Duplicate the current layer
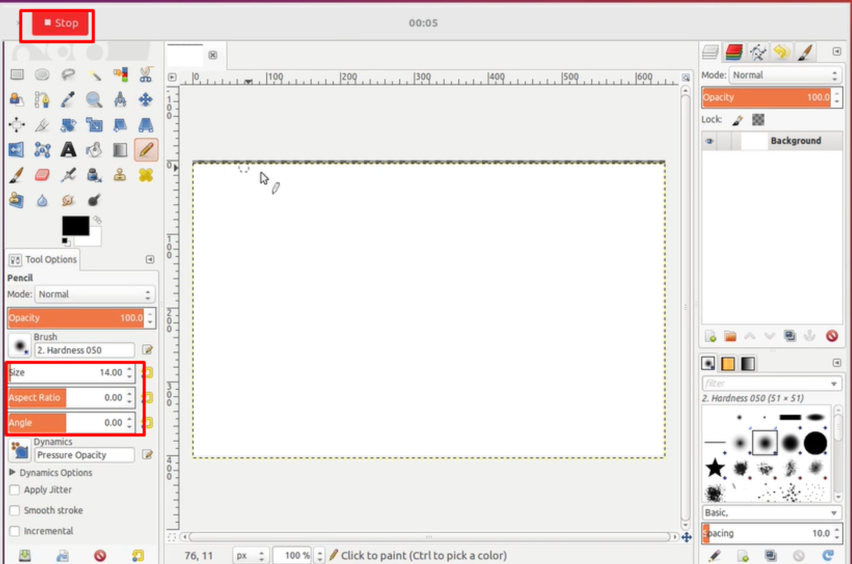 789,336
